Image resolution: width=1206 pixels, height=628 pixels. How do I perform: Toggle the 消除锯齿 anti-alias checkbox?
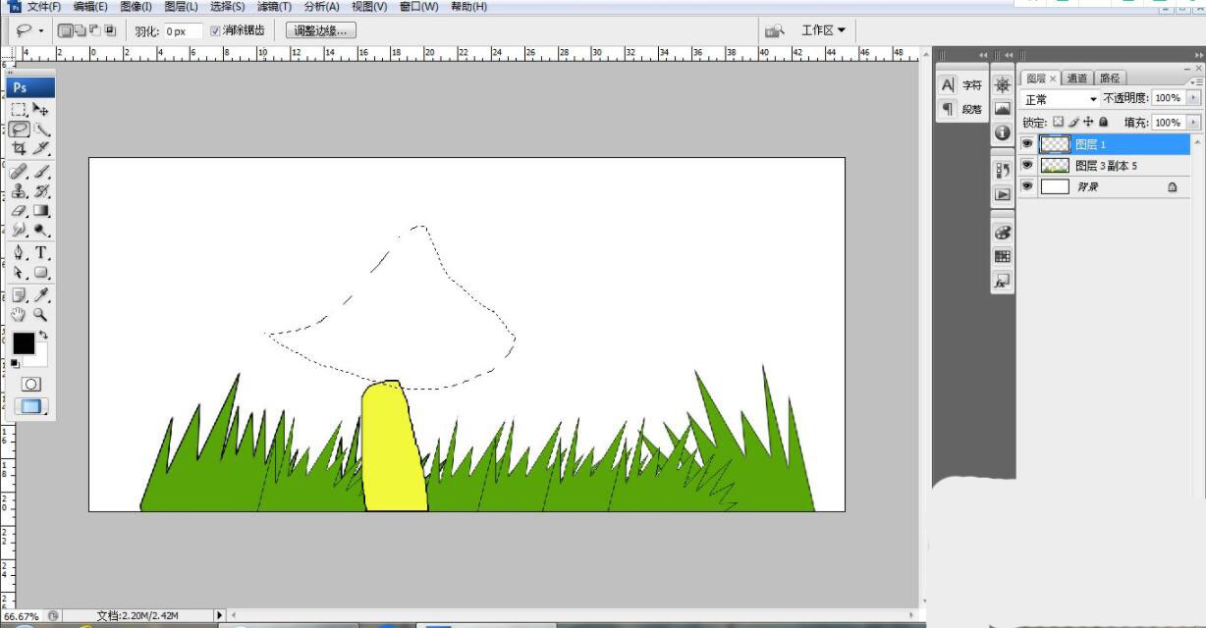pos(217,30)
